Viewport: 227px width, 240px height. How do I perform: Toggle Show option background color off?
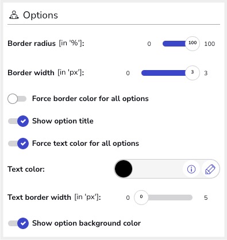coord(18,223)
